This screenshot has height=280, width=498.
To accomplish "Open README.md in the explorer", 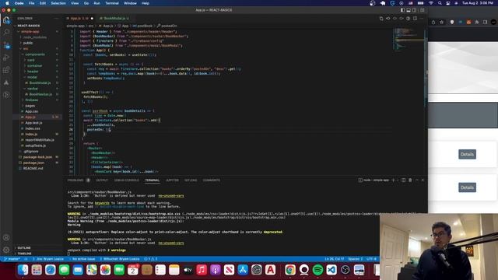I will coord(33,168).
